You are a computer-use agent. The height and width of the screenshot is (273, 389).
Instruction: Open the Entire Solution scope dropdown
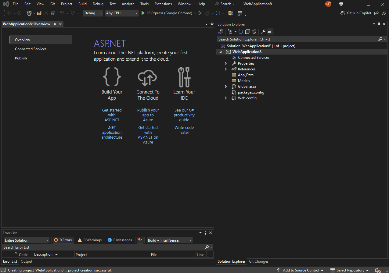tap(26, 240)
